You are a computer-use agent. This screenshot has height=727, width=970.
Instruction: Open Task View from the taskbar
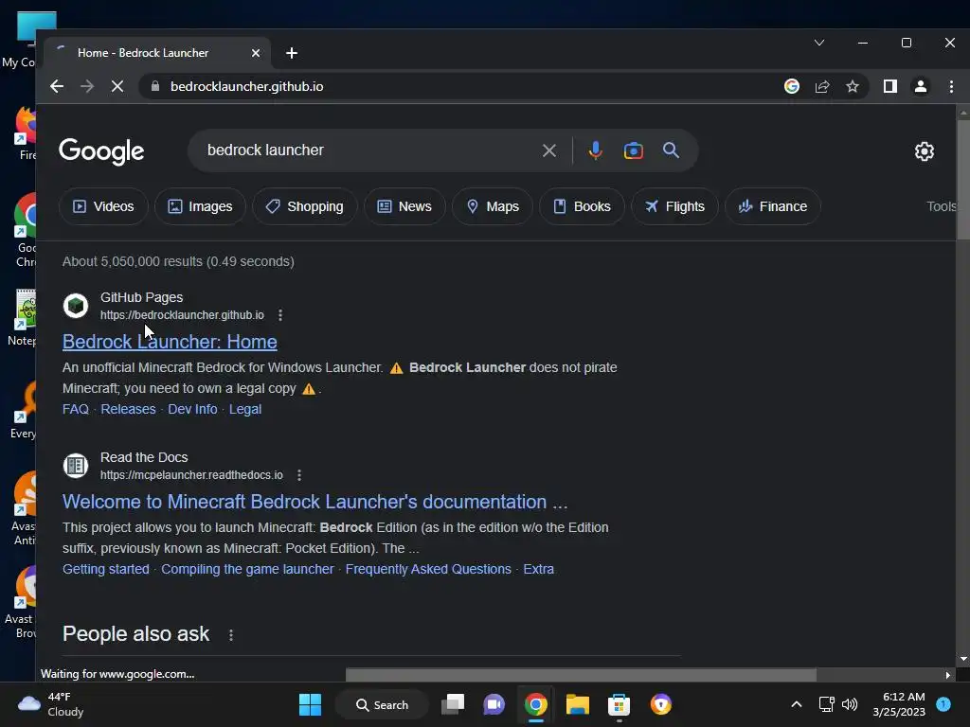tap(453, 704)
